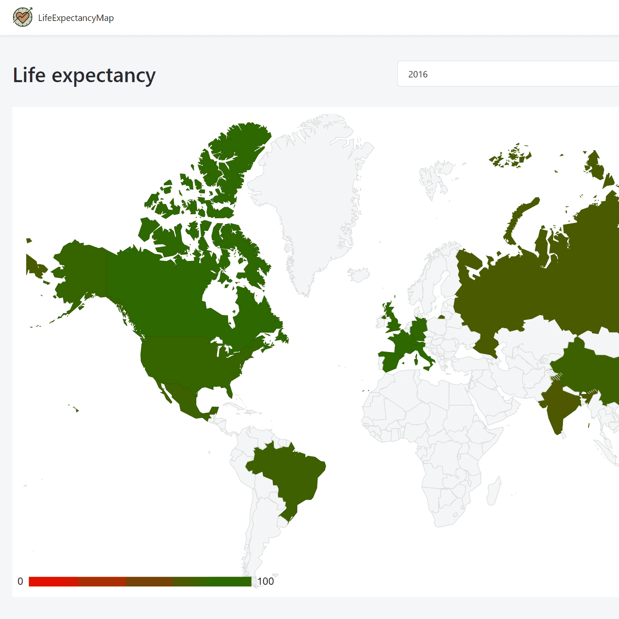The image size is (619, 619).
Task: Click the Life expectancy page heading
Action: [x=84, y=75]
